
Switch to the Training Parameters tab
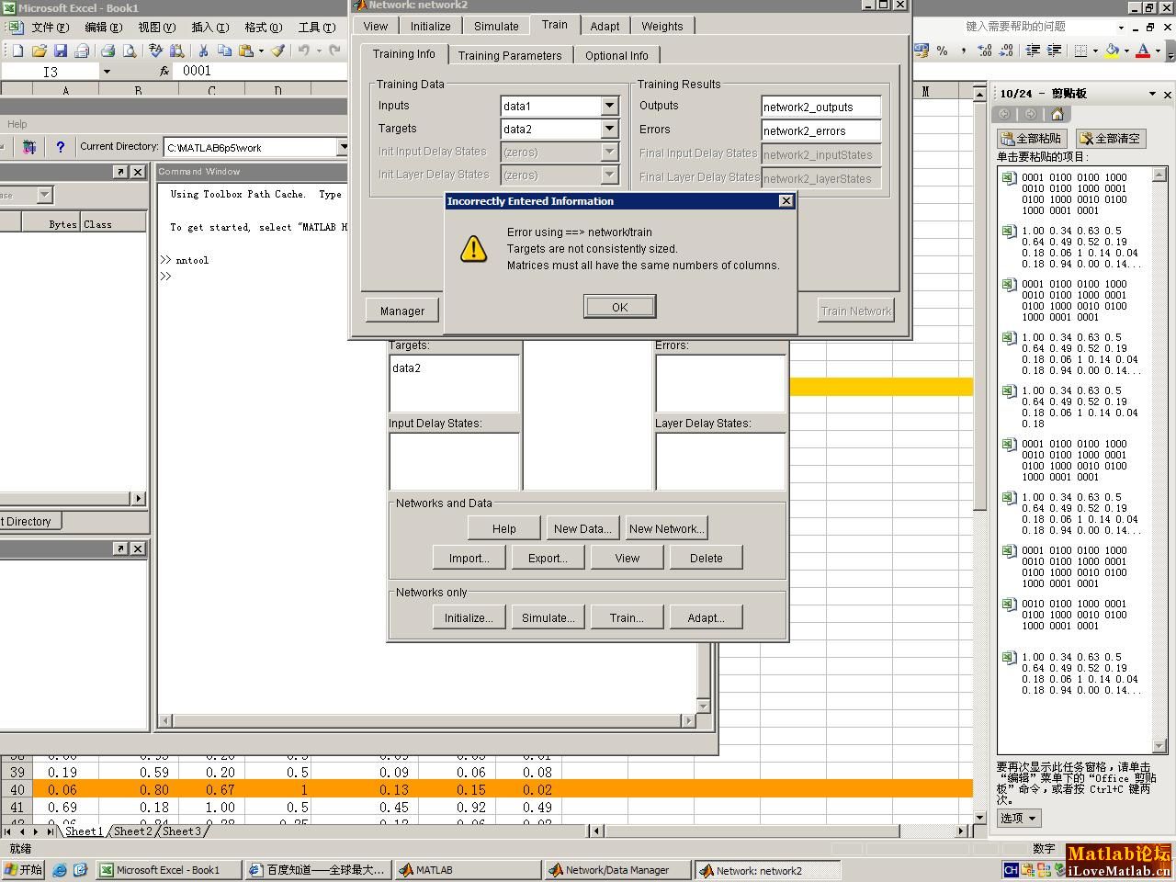[510, 55]
